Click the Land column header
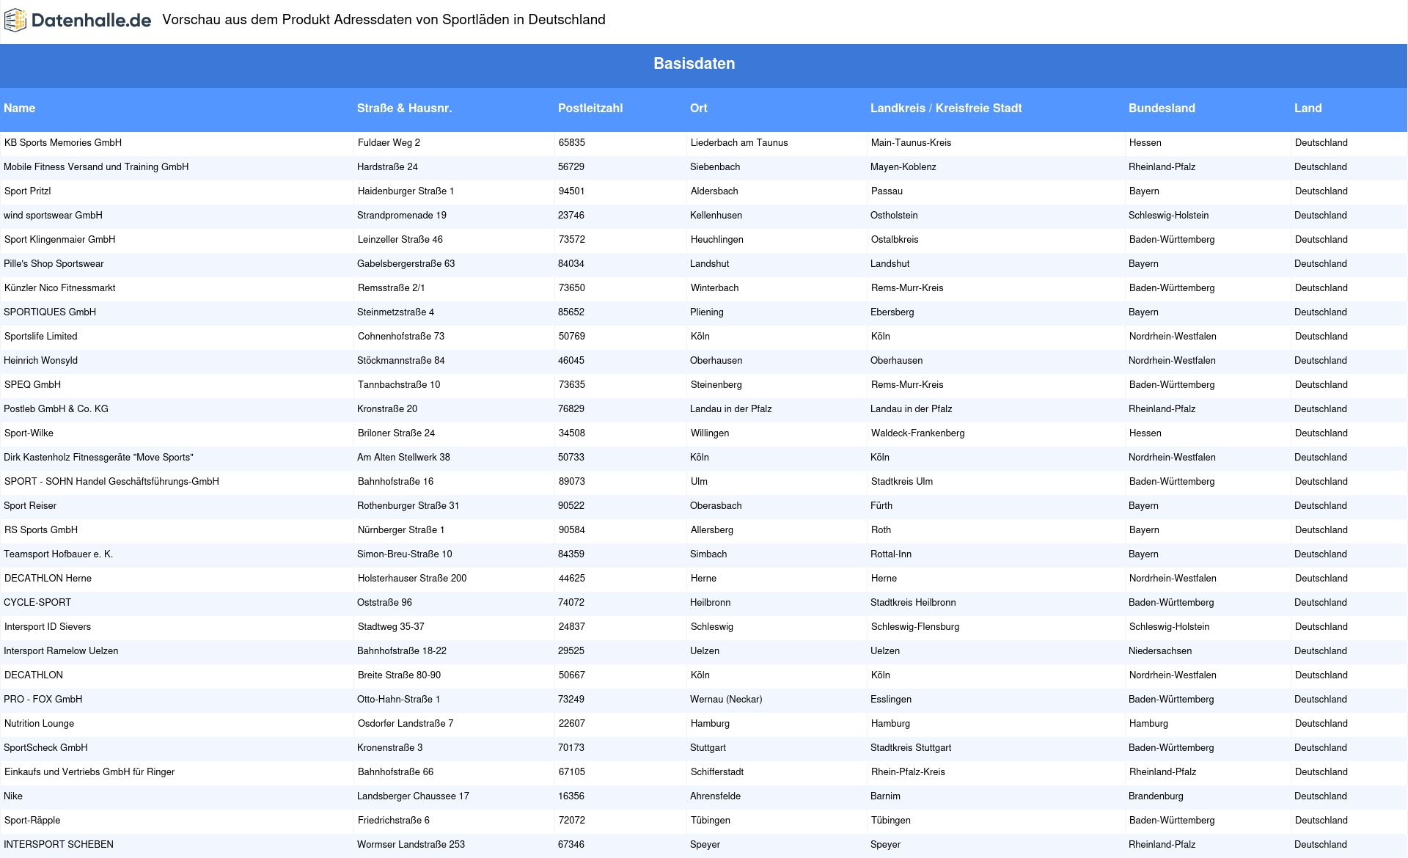 pyautogui.click(x=1308, y=108)
